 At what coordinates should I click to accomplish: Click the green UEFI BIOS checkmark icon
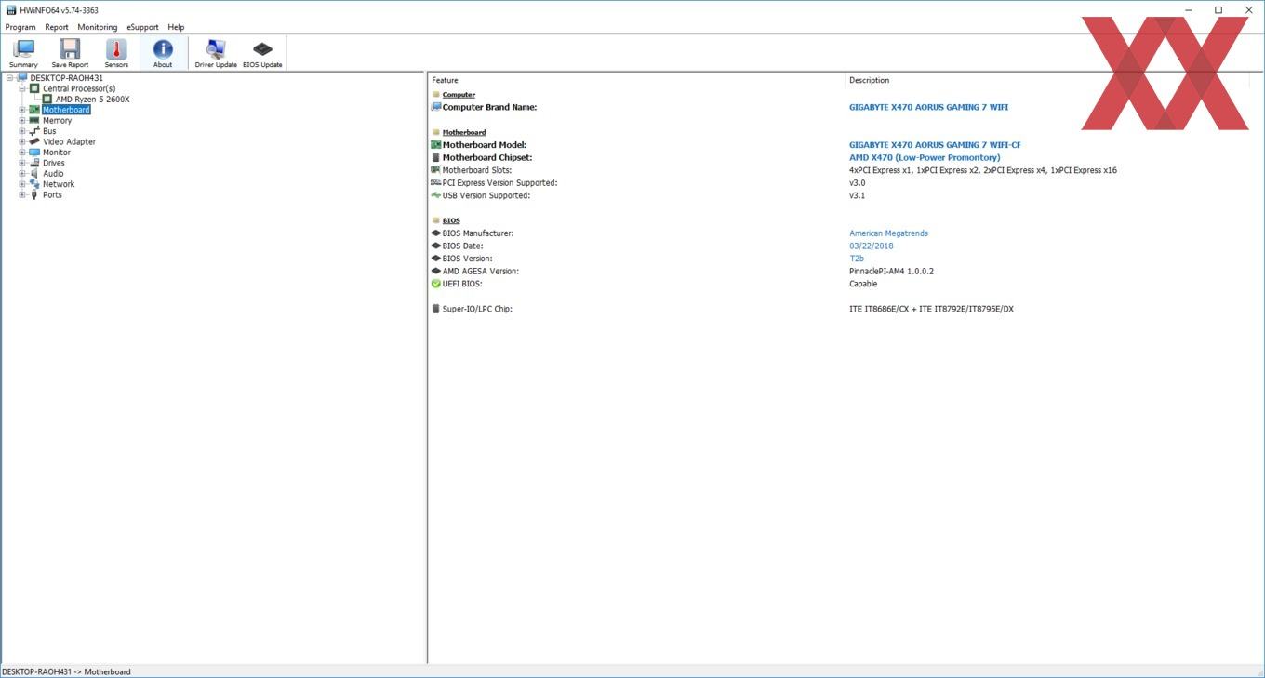pyautogui.click(x=436, y=284)
